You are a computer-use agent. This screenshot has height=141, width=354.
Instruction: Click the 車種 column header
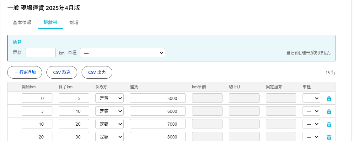point(307,87)
